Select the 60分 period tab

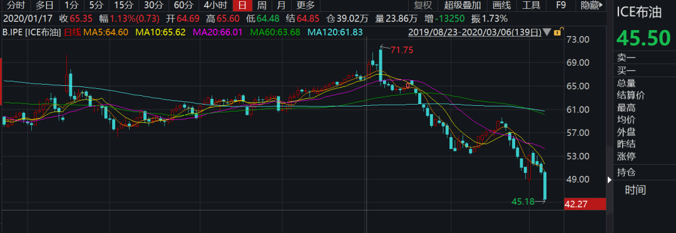tap(183, 5)
